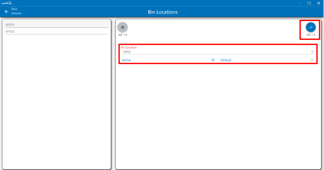Click the back arrow icon

[7, 12]
